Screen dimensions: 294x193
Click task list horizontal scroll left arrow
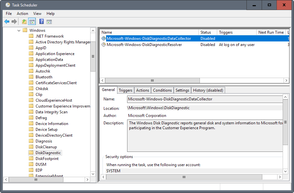click(x=103, y=81)
